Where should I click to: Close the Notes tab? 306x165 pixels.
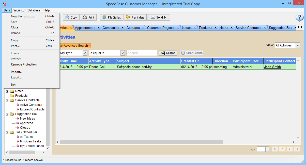pyautogui.click(x=231, y=28)
